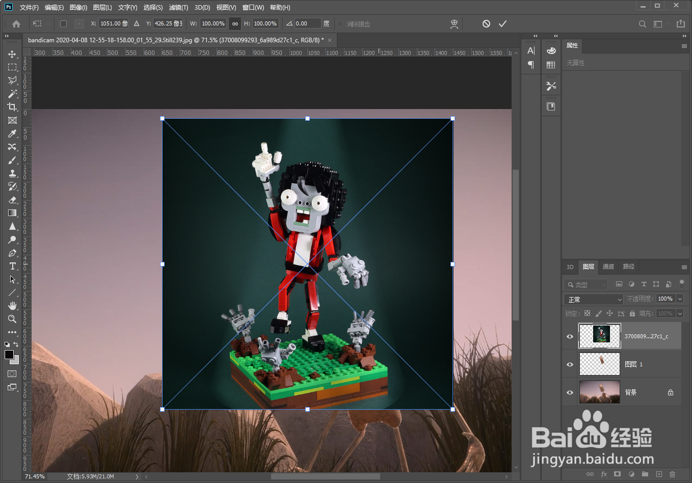The image size is (692, 483).
Task: Select the Path Selection tool
Action: [x=12, y=279]
